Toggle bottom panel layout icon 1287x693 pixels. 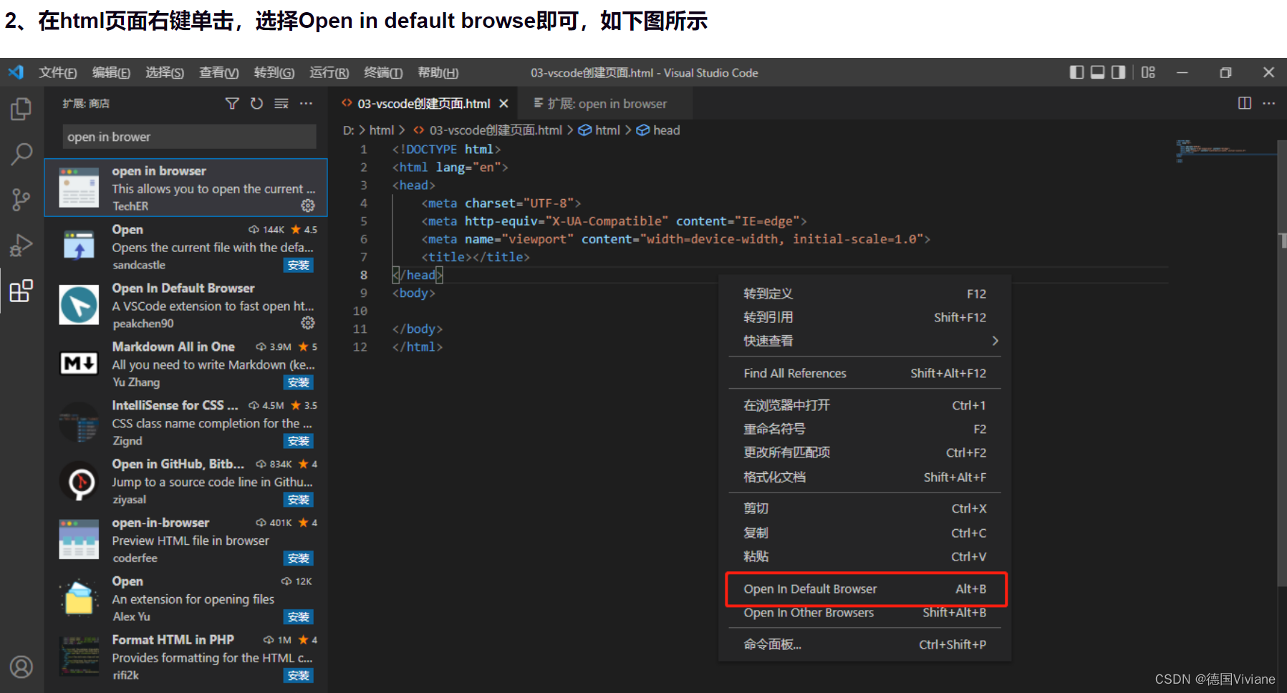[1097, 72]
